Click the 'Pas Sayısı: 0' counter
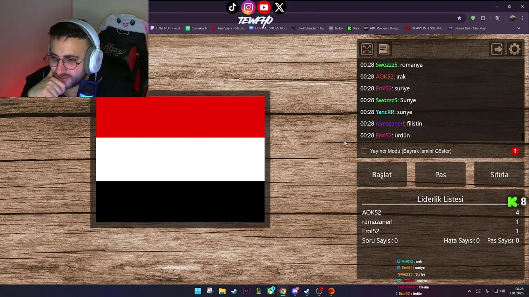Viewport: 529px width, 297px height. click(x=503, y=240)
